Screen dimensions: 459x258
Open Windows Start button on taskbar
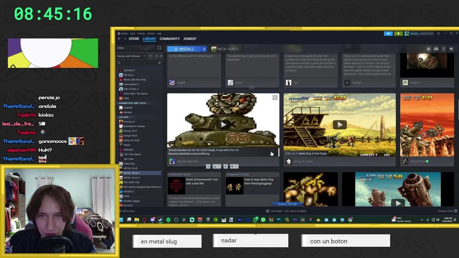121,220
